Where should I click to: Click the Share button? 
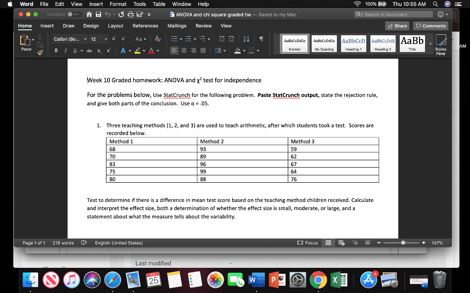tap(397, 26)
